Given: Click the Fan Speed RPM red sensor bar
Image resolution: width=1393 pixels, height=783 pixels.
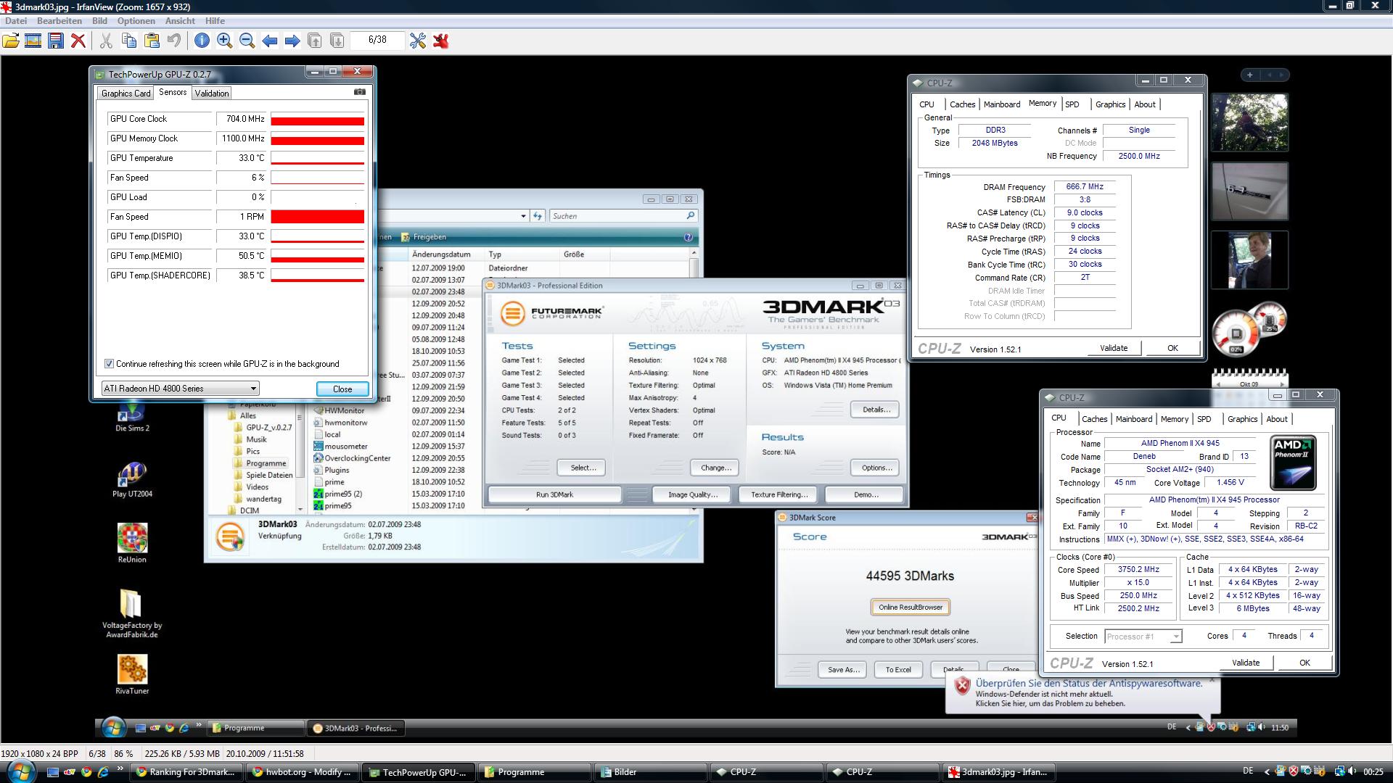Looking at the screenshot, I should click(317, 217).
